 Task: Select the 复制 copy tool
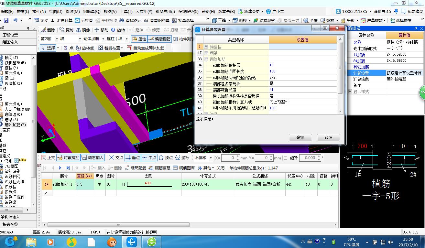[66, 30]
